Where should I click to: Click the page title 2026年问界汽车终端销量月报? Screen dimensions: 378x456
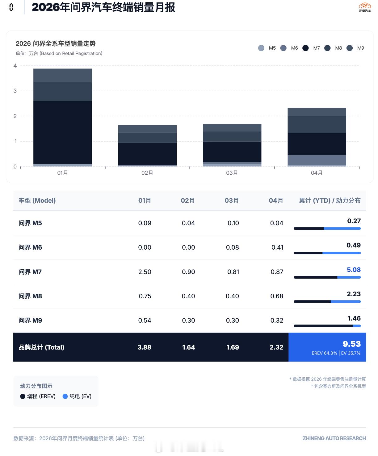click(103, 7)
